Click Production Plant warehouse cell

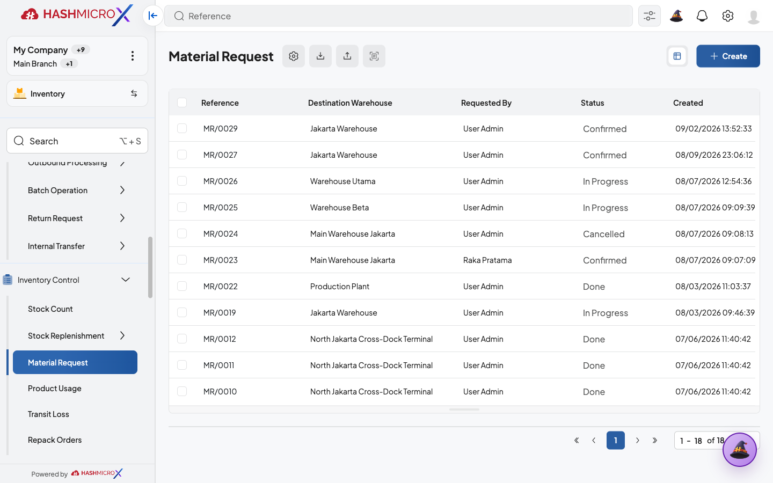pyautogui.click(x=340, y=286)
